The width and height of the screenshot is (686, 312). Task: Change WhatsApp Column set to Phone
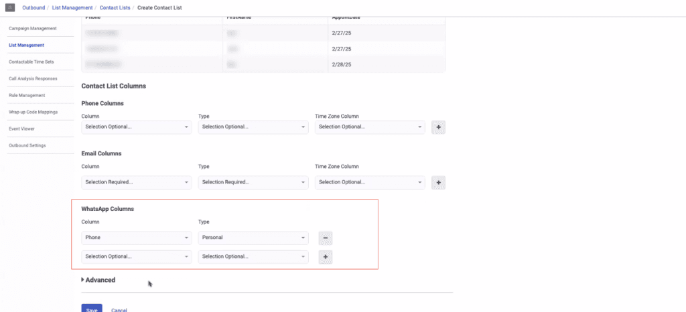137,238
